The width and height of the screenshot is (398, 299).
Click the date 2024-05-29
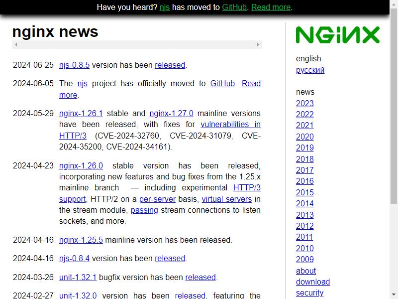pyautogui.click(x=33, y=113)
